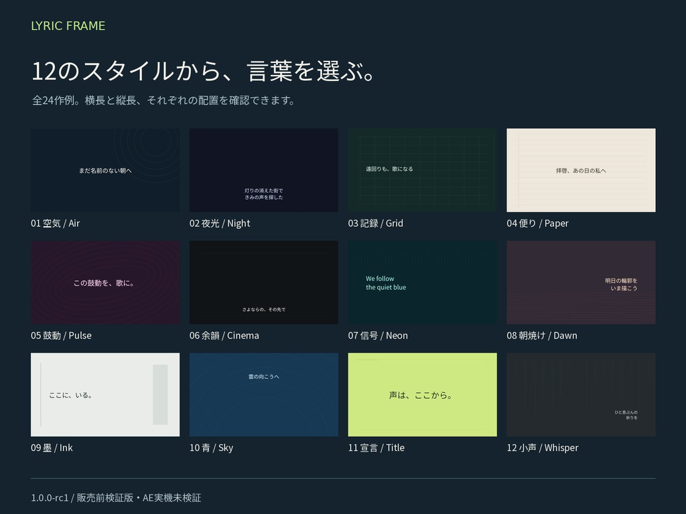This screenshot has width=686, height=514.
Task: Click the subtitle starting with "全24作例"
Action: [164, 100]
